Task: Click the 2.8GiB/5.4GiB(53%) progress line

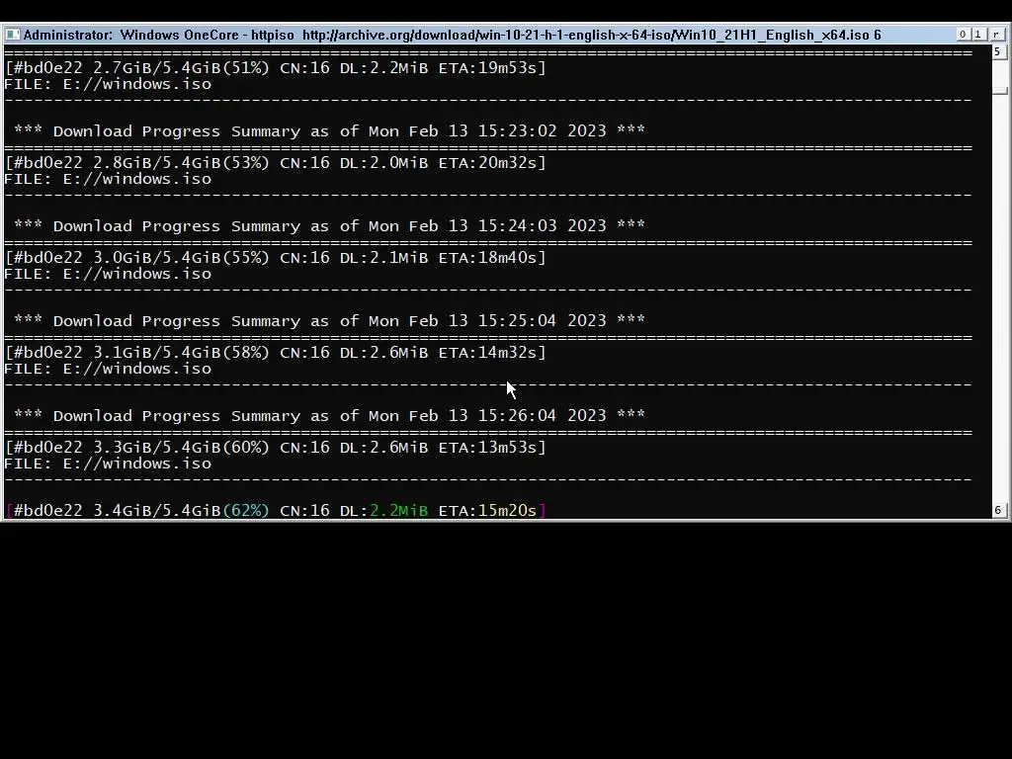Action: (276, 163)
